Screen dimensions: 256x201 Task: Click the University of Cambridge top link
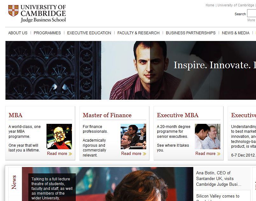click(236, 5)
